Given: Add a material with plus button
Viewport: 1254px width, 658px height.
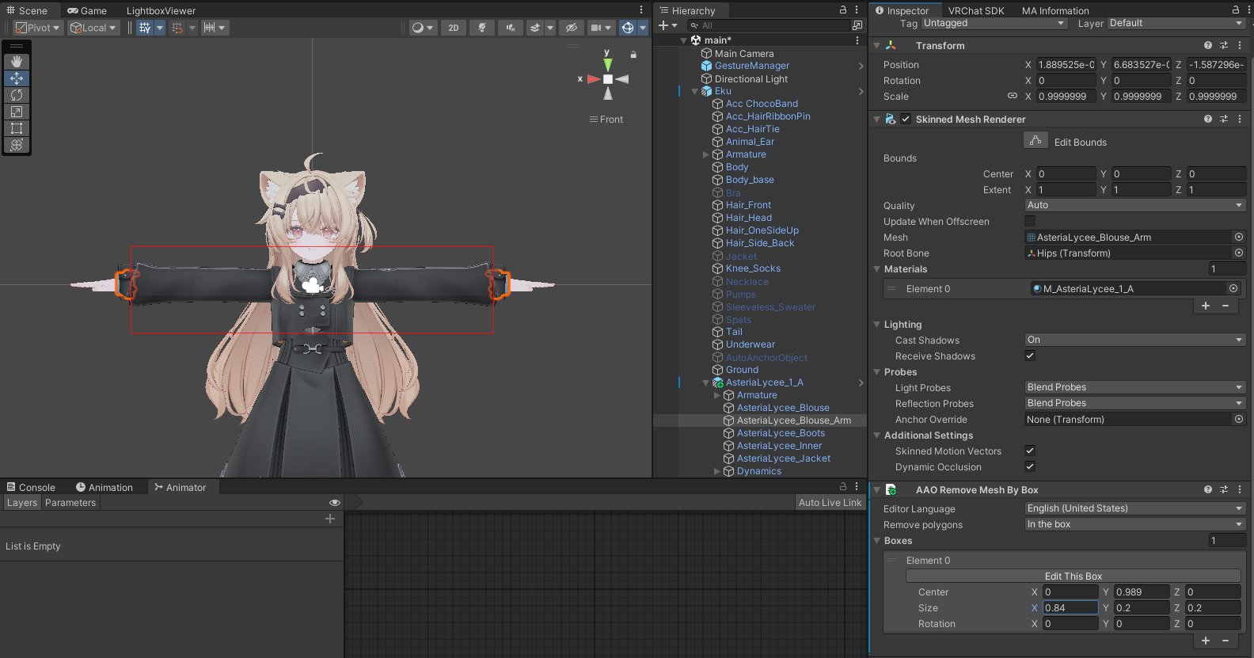Looking at the screenshot, I should click(x=1206, y=306).
